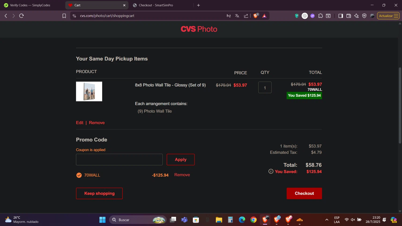Click the Actualizar update button
This screenshot has height=226, width=402.
(x=386, y=16)
